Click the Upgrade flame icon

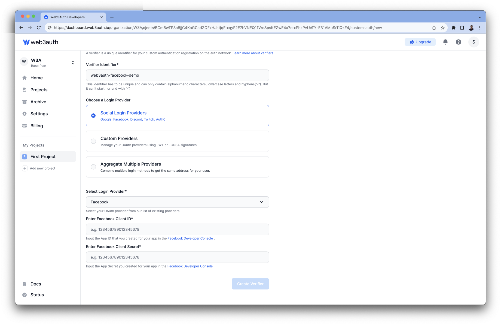pyautogui.click(x=412, y=42)
